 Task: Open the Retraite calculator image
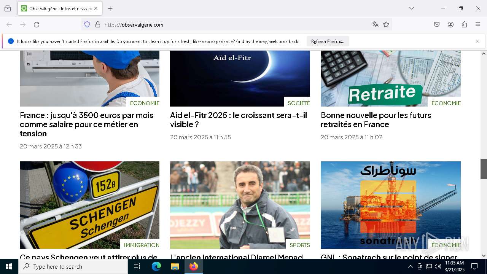pos(391,78)
